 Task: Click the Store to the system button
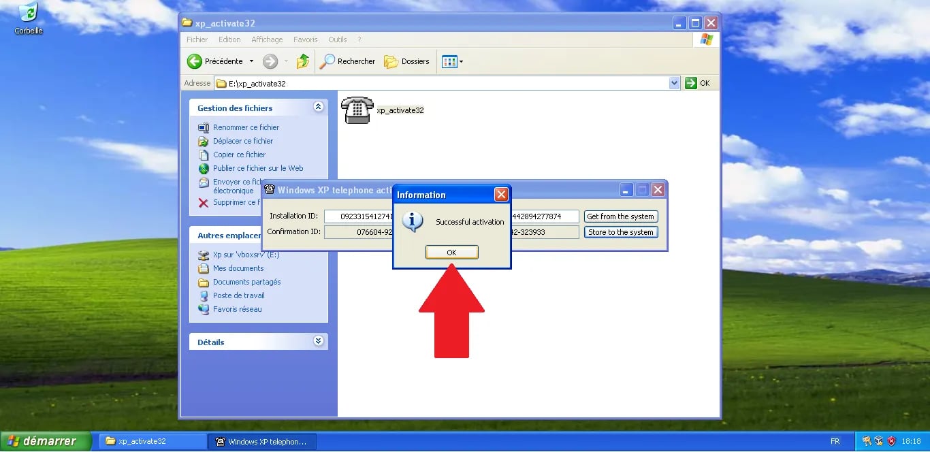click(620, 231)
